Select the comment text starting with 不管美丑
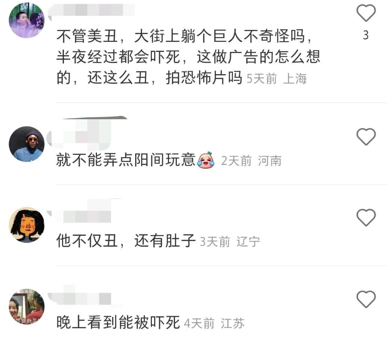This screenshot has width=387, height=337. 188,57
